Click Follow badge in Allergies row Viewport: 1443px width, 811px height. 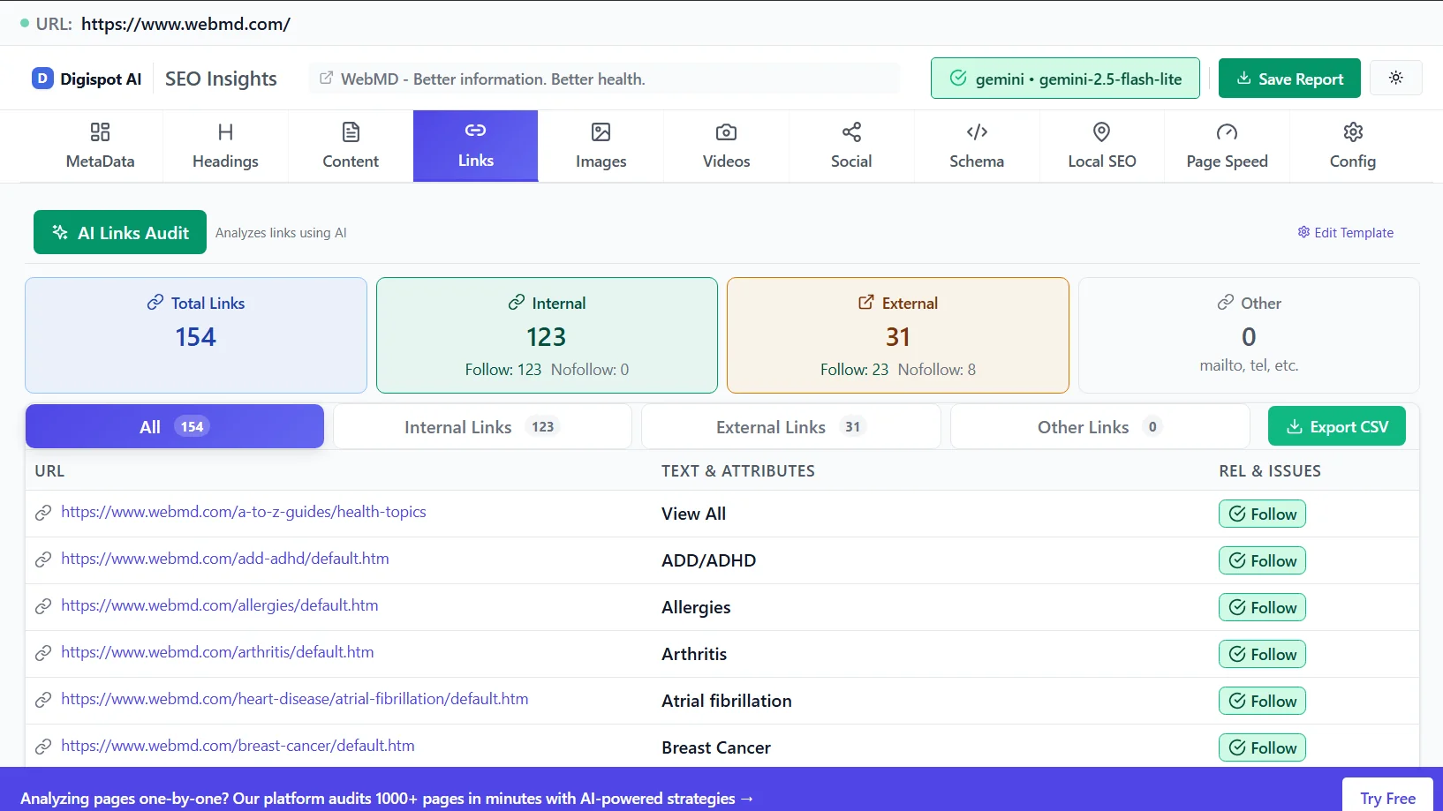pos(1262,607)
